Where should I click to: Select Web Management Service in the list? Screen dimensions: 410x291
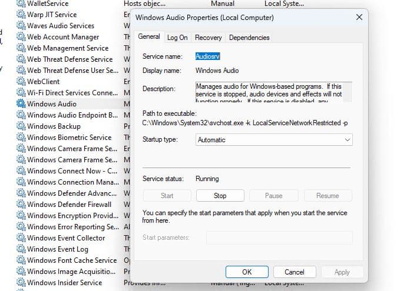pyautogui.click(x=68, y=48)
